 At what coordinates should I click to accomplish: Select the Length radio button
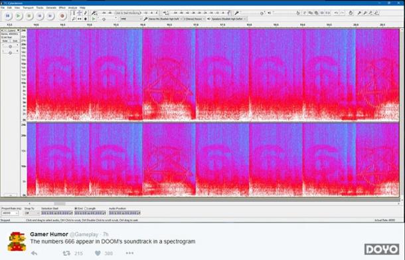coord(86,209)
